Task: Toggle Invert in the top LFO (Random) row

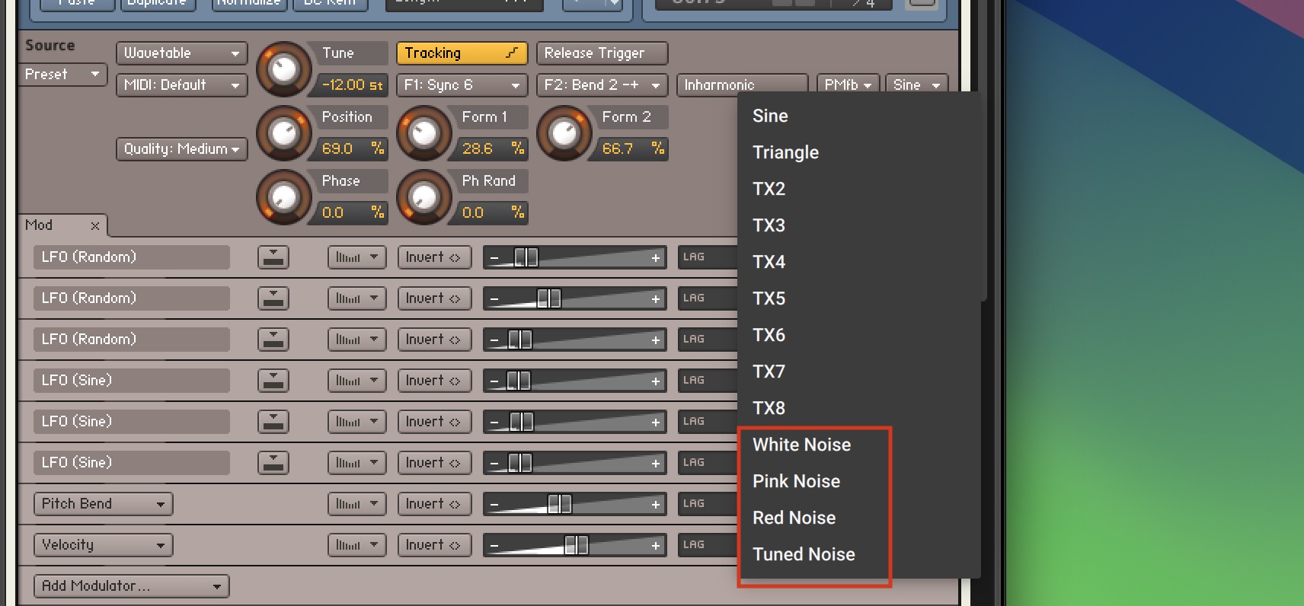Action: coord(434,257)
